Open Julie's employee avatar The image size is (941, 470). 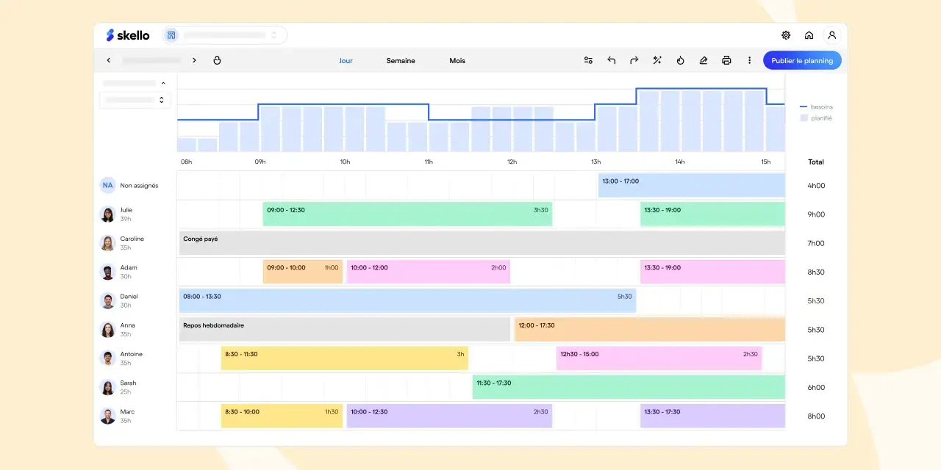107,214
